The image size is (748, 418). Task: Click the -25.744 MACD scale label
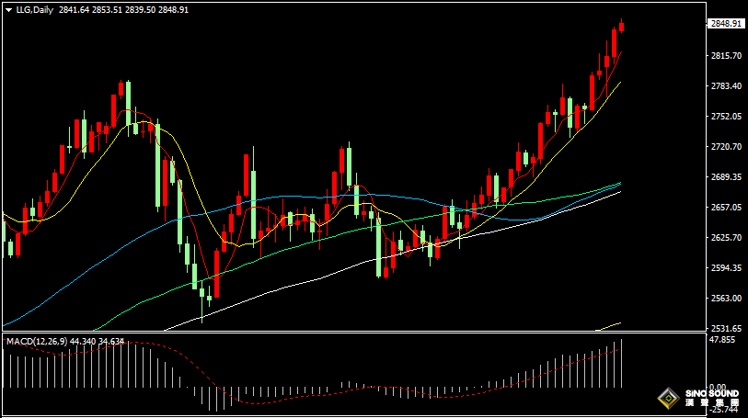click(724, 409)
